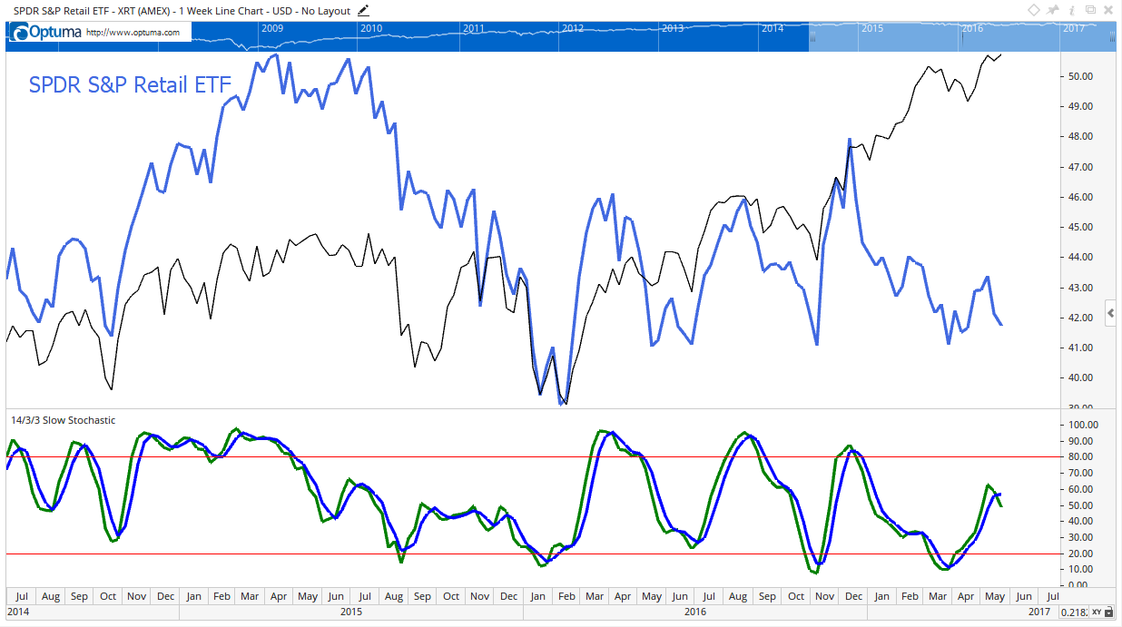Screen dimensions: 1122x627
Task: Open chart info via the 'i' icon
Action: (x=1071, y=10)
